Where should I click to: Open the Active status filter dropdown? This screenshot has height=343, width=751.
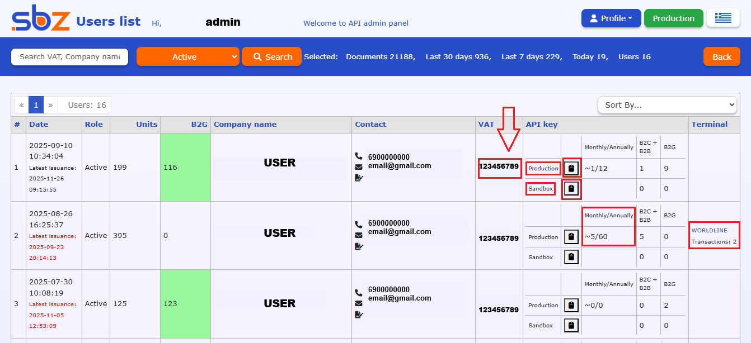click(x=187, y=56)
